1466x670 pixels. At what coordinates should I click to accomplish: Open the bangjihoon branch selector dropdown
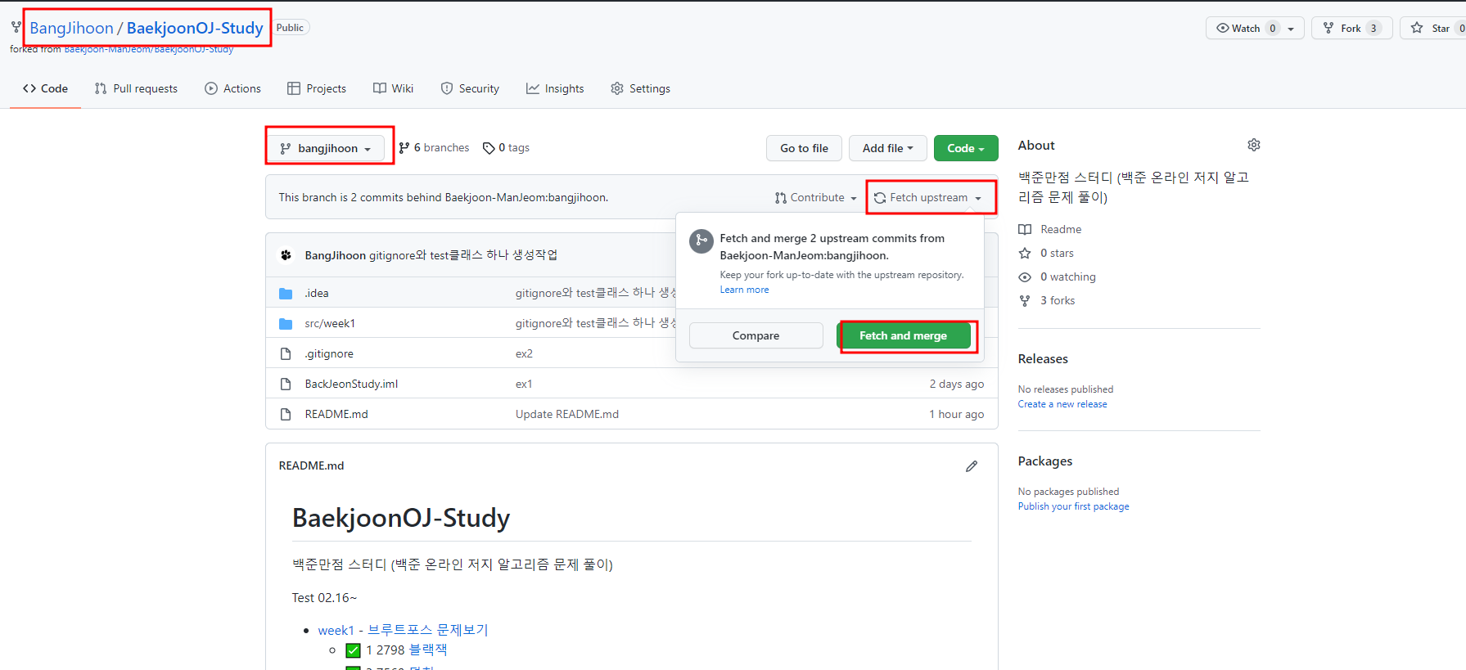326,148
